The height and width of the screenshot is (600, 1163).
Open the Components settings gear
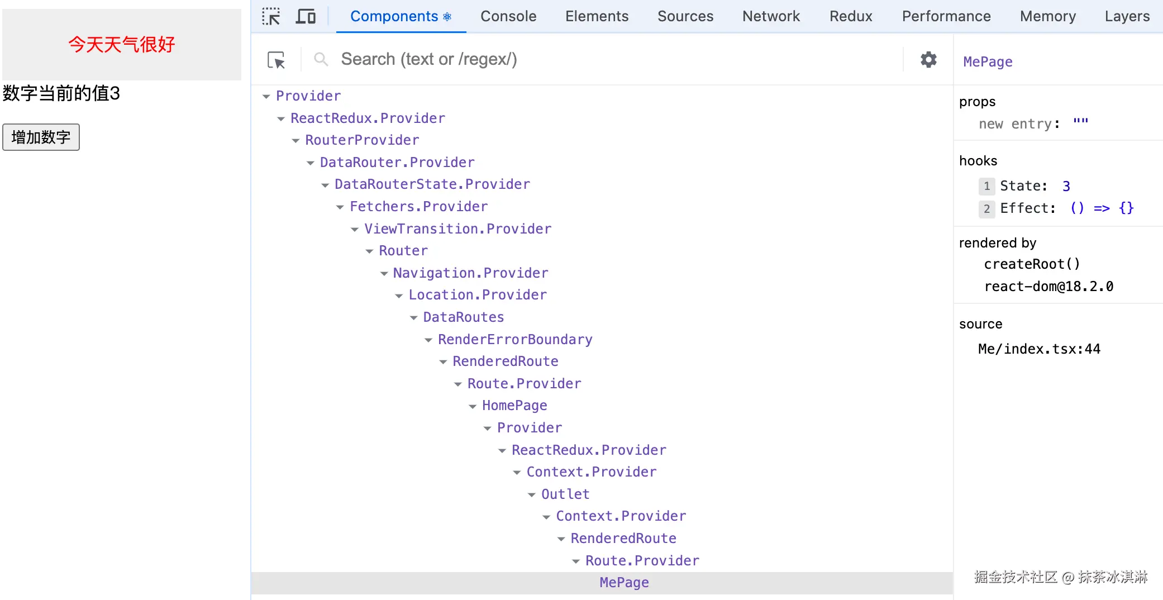[x=928, y=59]
